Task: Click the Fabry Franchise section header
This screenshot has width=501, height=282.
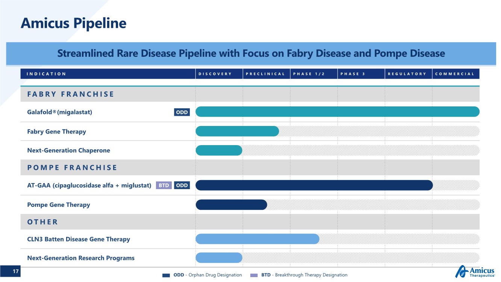Action: (70, 94)
